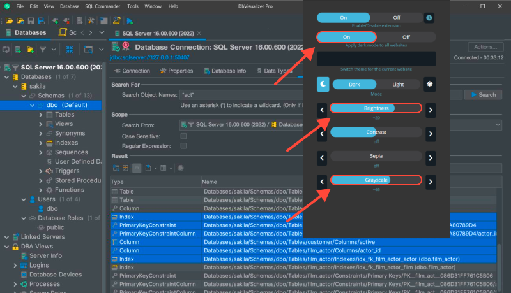Click the Search button
This screenshot has height=293, width=511.
pos(484,95)
